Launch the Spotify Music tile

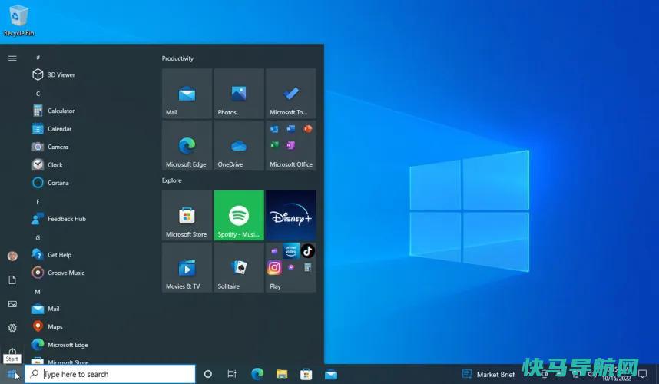[x=239, y=216]
